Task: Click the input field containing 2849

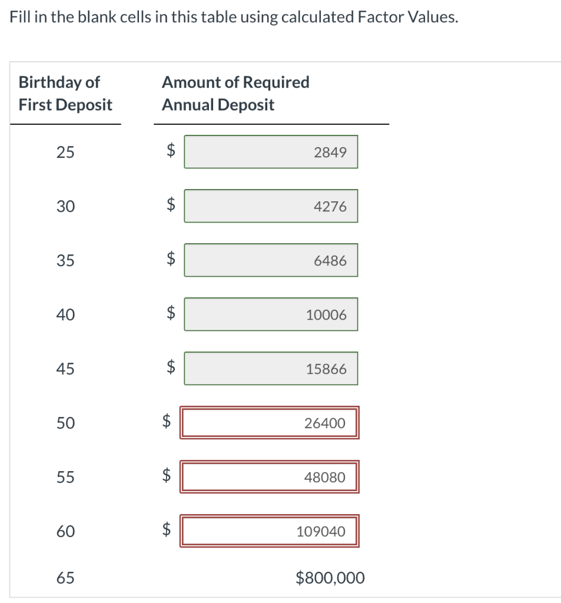Action: pos(271,152)
